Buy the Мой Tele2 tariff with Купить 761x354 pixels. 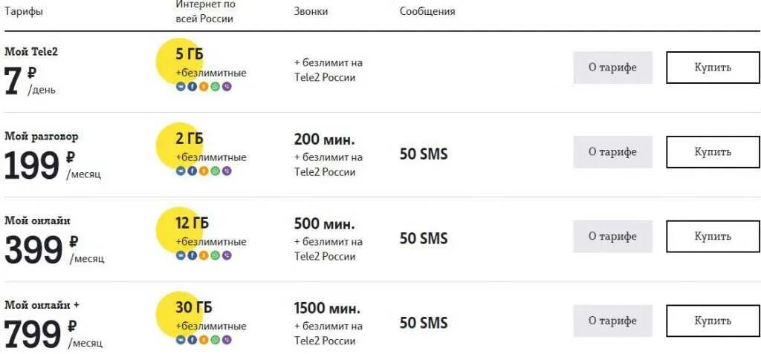[713, 68]
